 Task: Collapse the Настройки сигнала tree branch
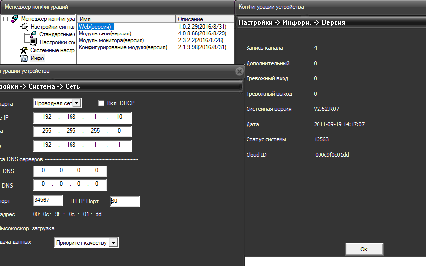click(15, 27)
